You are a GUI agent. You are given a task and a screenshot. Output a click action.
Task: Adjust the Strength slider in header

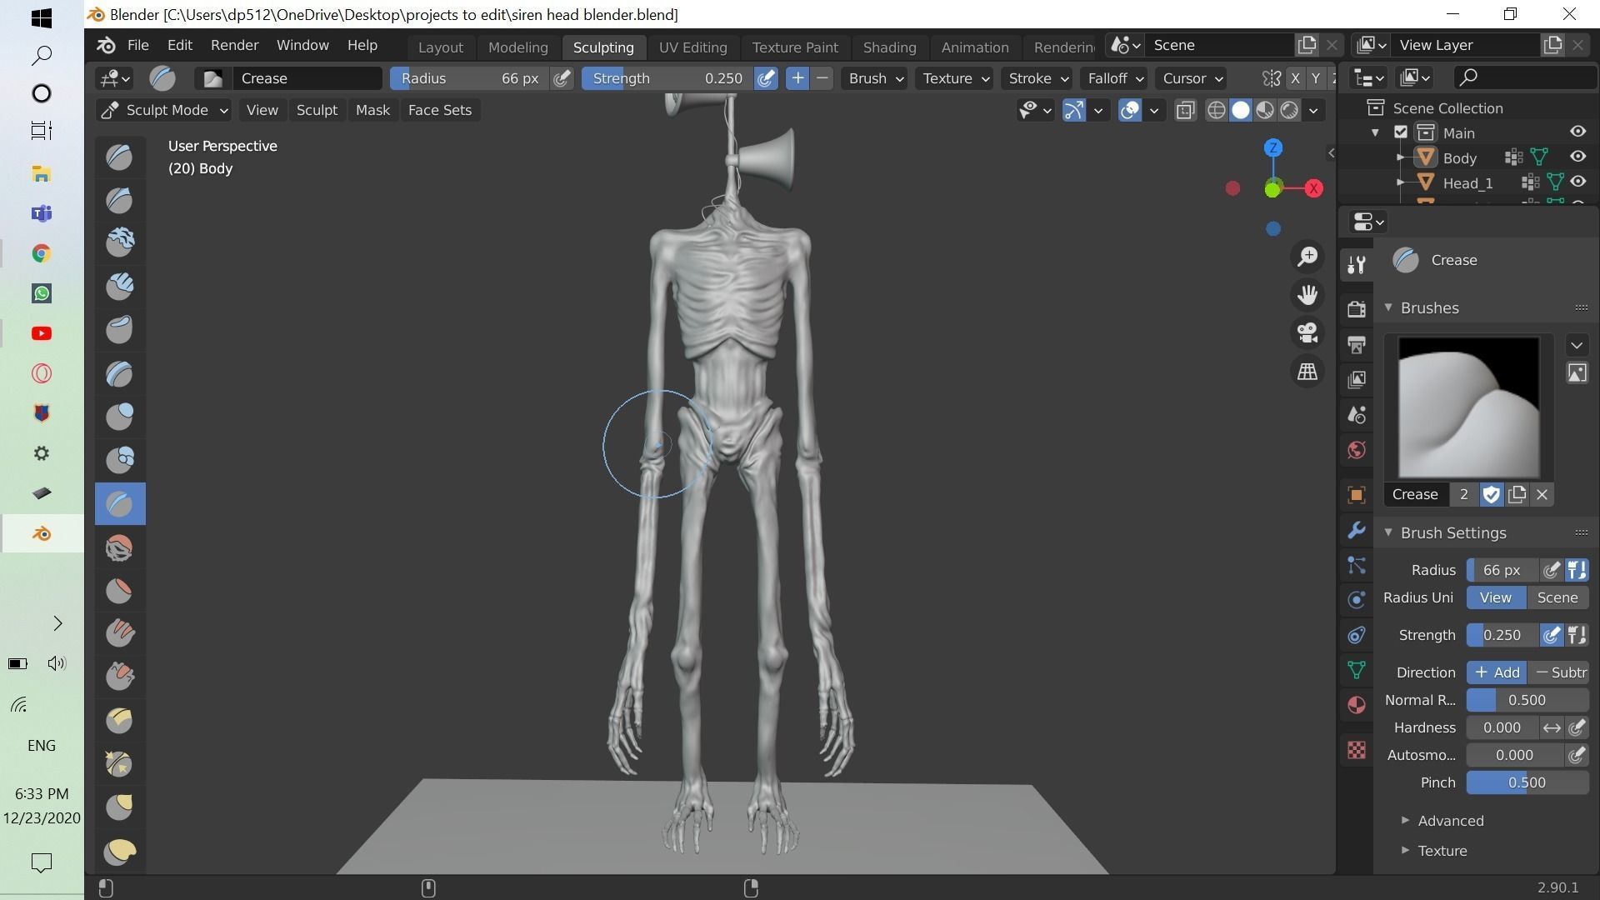pyautogui.click(x=666, y=78)
